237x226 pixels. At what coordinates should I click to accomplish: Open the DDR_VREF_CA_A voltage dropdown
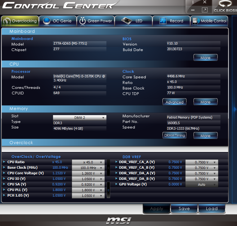tap(202, 162)
